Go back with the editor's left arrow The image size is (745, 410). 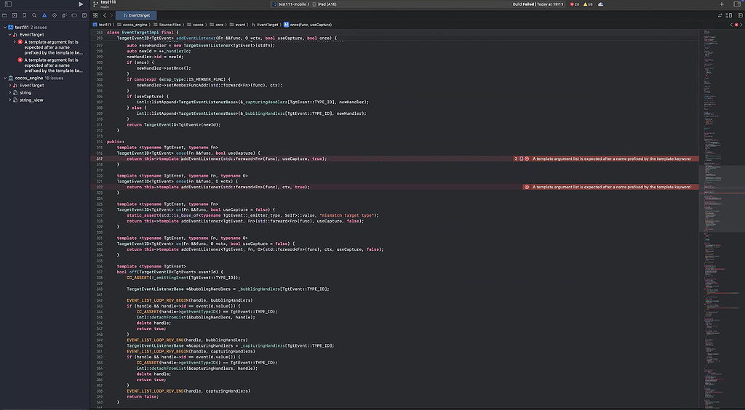(x=104, y=15)
